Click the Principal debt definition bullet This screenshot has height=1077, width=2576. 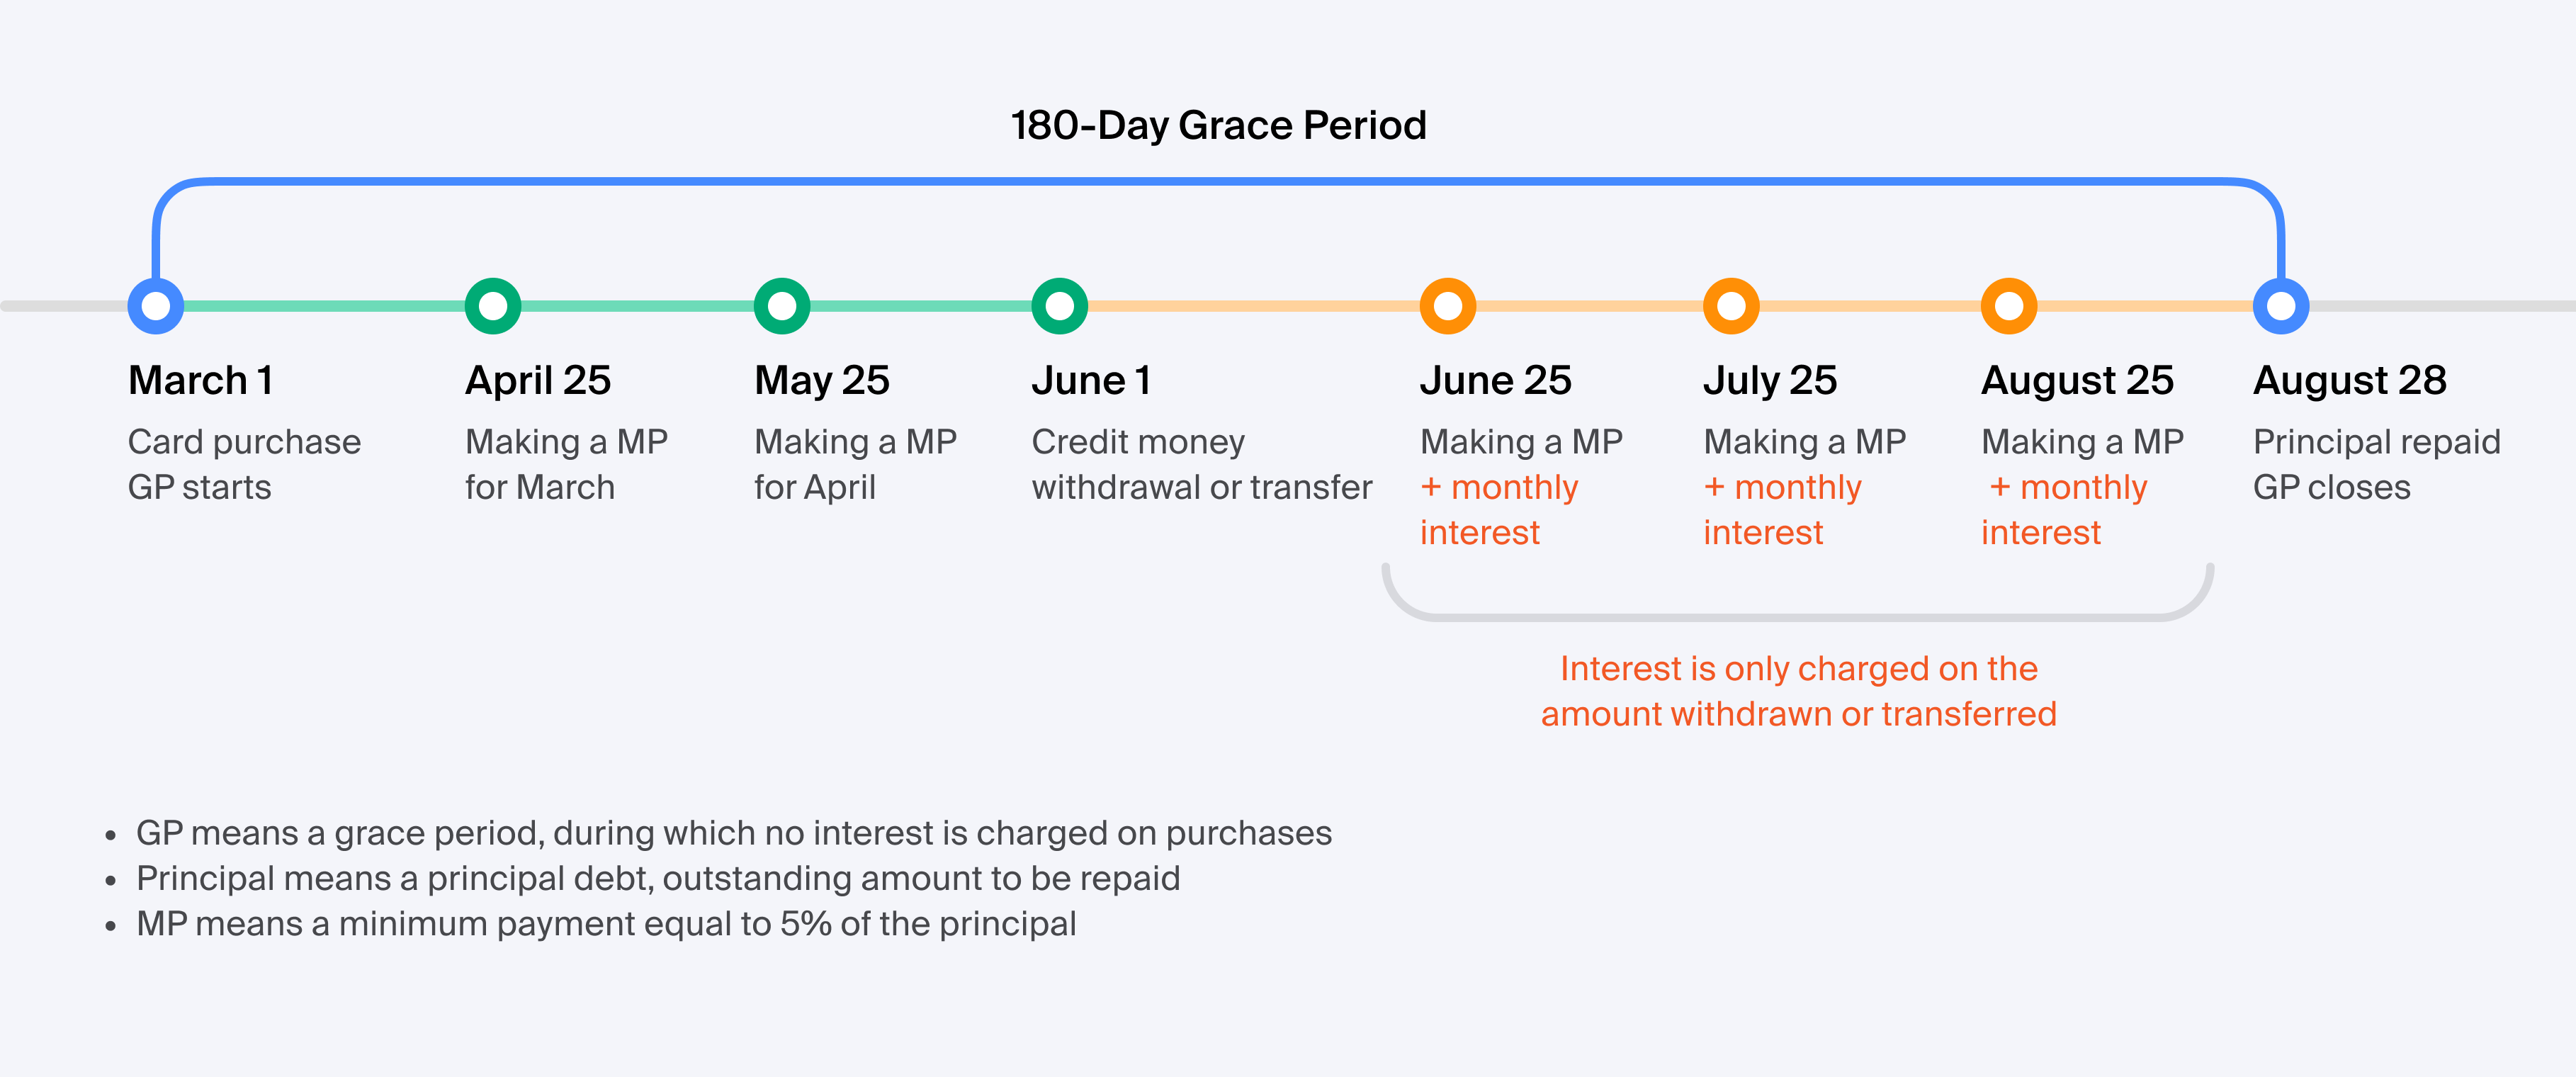tap(658, 878)
